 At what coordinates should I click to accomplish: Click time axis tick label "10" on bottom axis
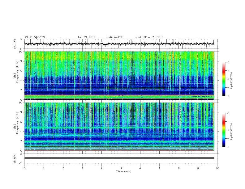tap(217, 168)
